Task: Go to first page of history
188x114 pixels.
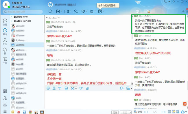Action: click(x=145, y=112)
